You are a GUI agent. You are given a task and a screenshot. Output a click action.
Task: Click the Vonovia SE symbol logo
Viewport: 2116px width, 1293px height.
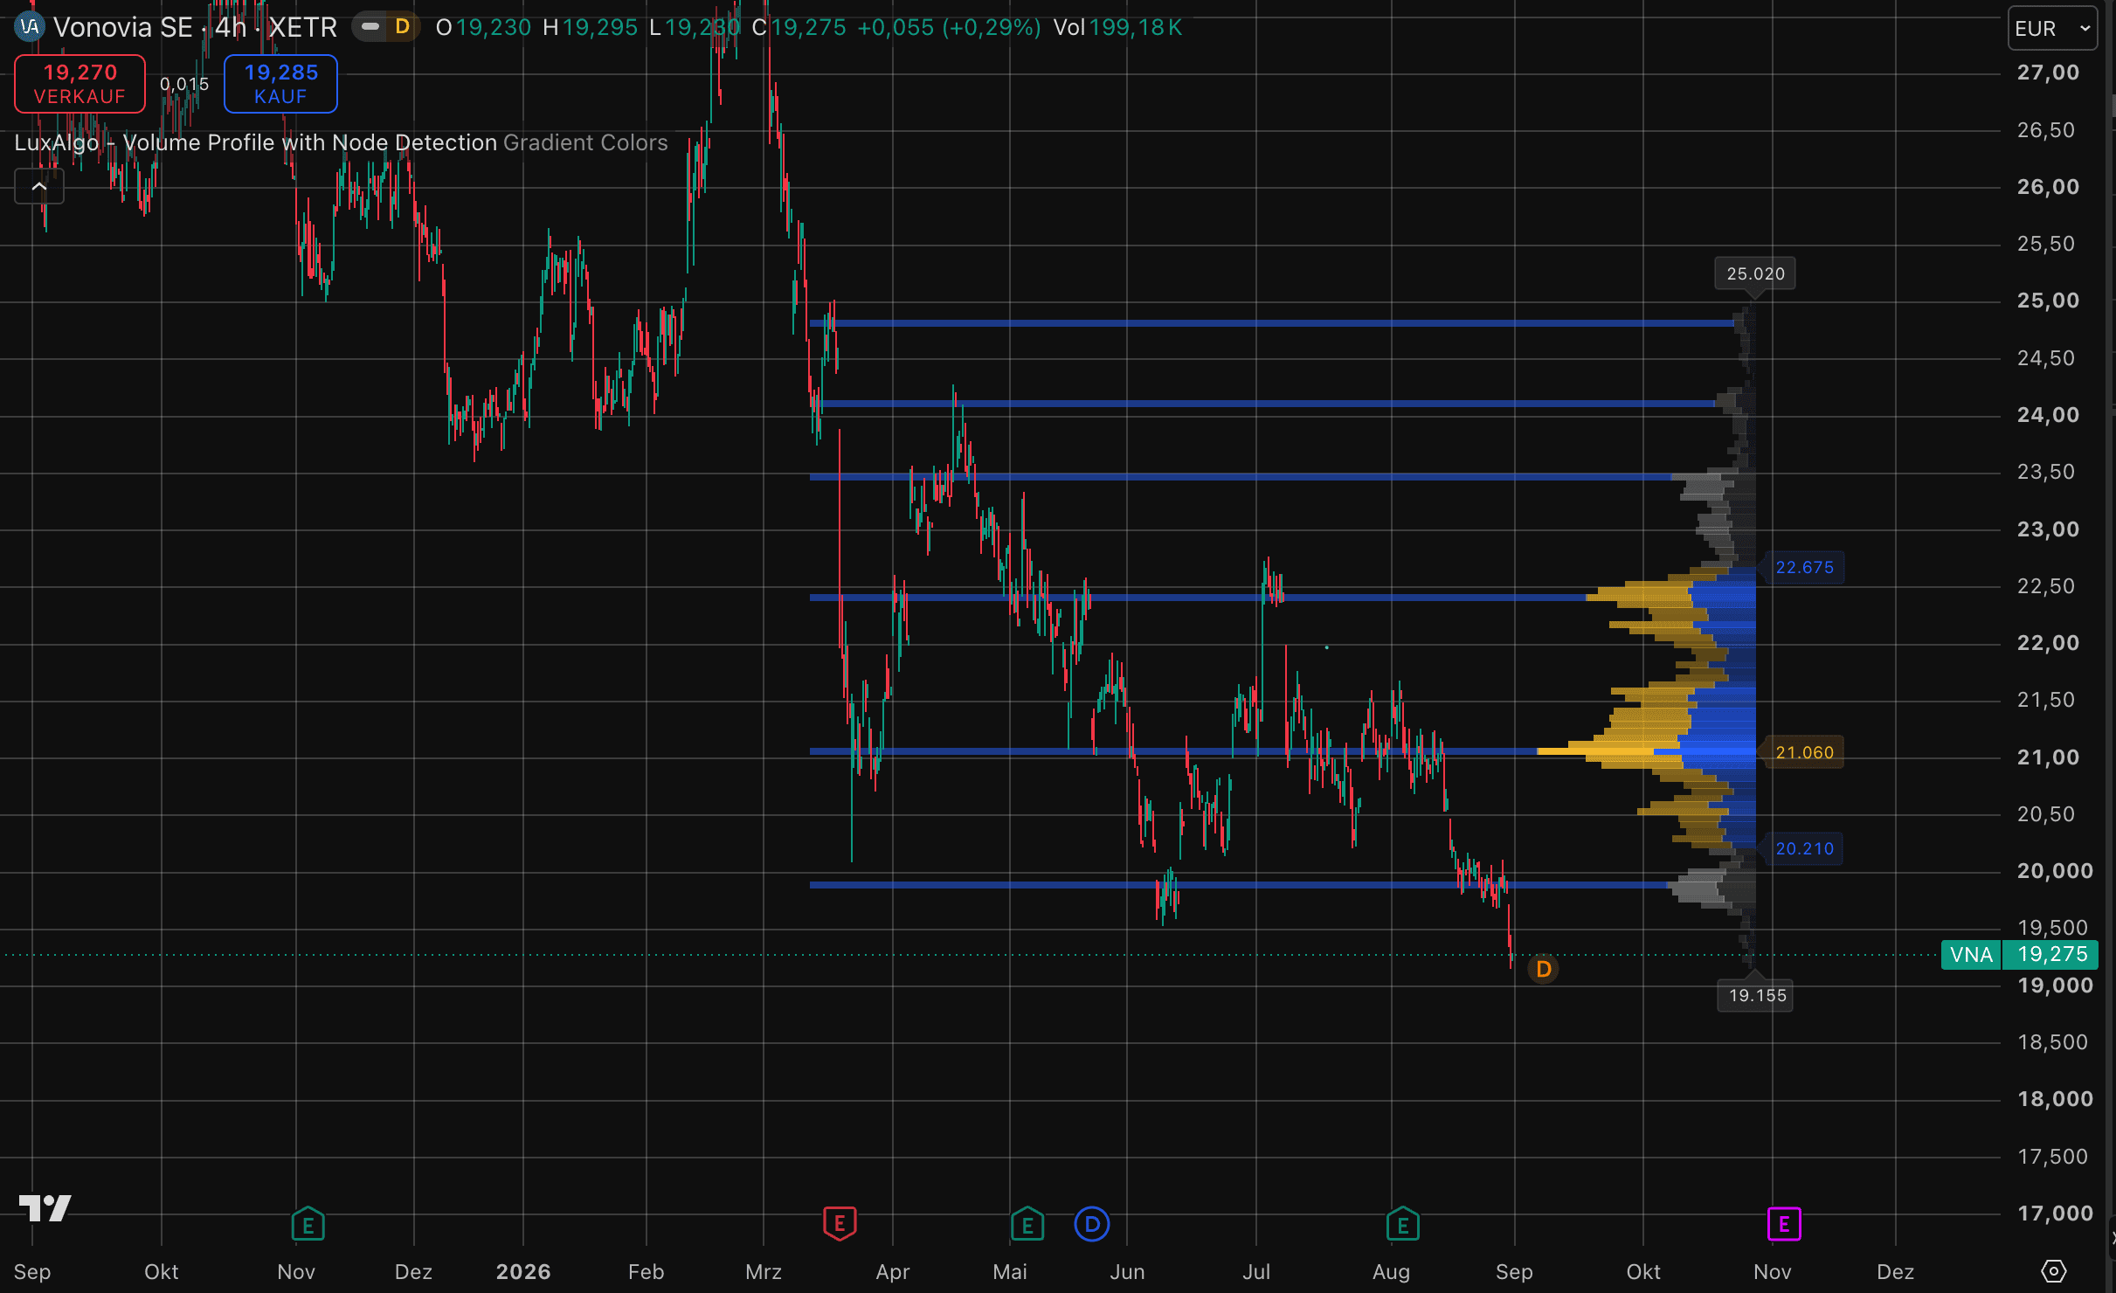coord(30,27)
